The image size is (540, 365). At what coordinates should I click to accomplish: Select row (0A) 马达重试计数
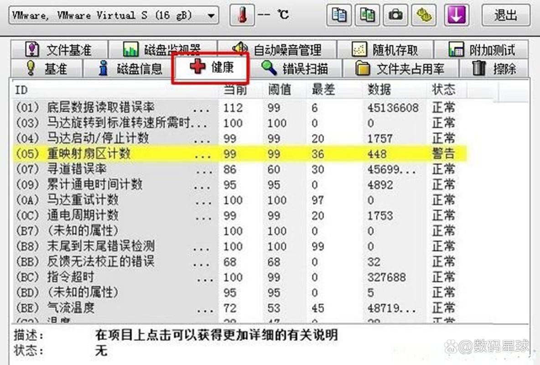239,200
